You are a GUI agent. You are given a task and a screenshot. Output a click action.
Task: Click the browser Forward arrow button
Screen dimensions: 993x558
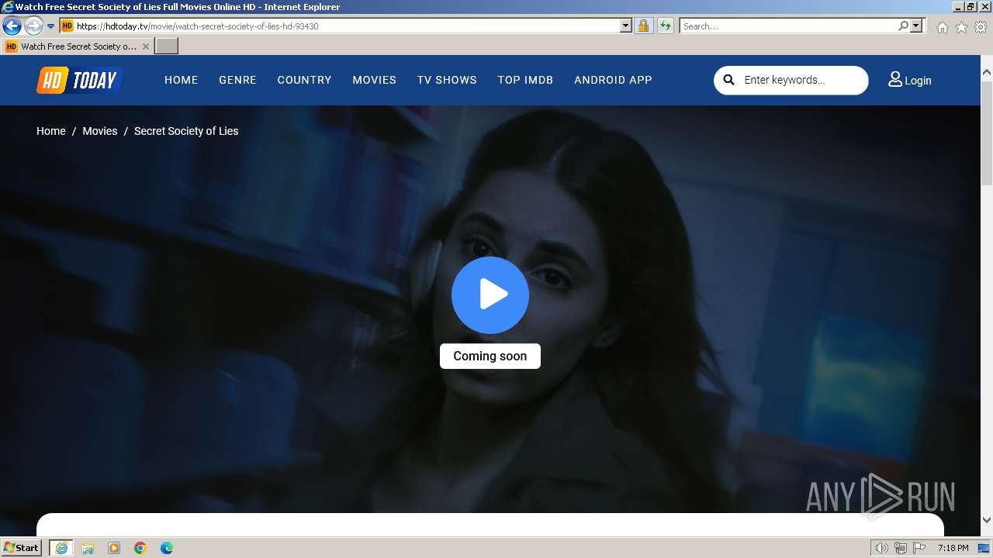pyautogui.click(x=33, y=26)
